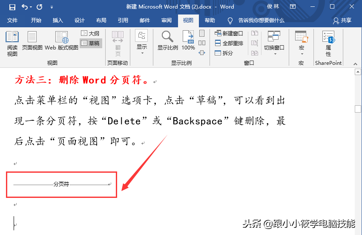The image size is (362, 235).
Task: Switch to the 开始 (Home) tab
Action: pos(36,20)
